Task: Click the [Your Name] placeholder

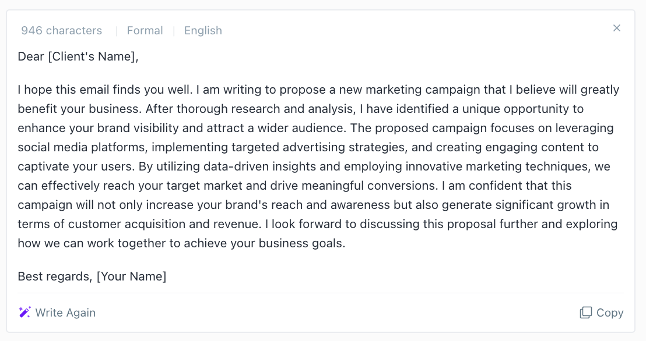Action: 131,276
